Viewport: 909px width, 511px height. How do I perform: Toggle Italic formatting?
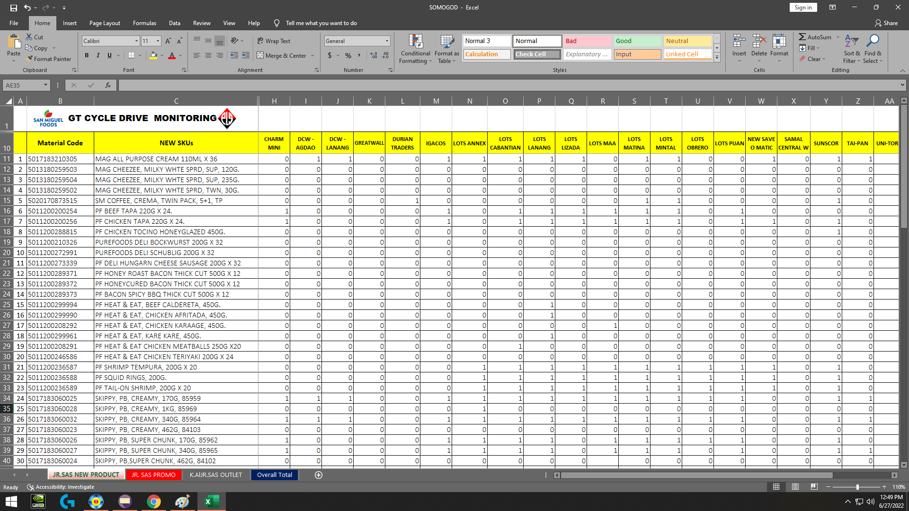98,55
